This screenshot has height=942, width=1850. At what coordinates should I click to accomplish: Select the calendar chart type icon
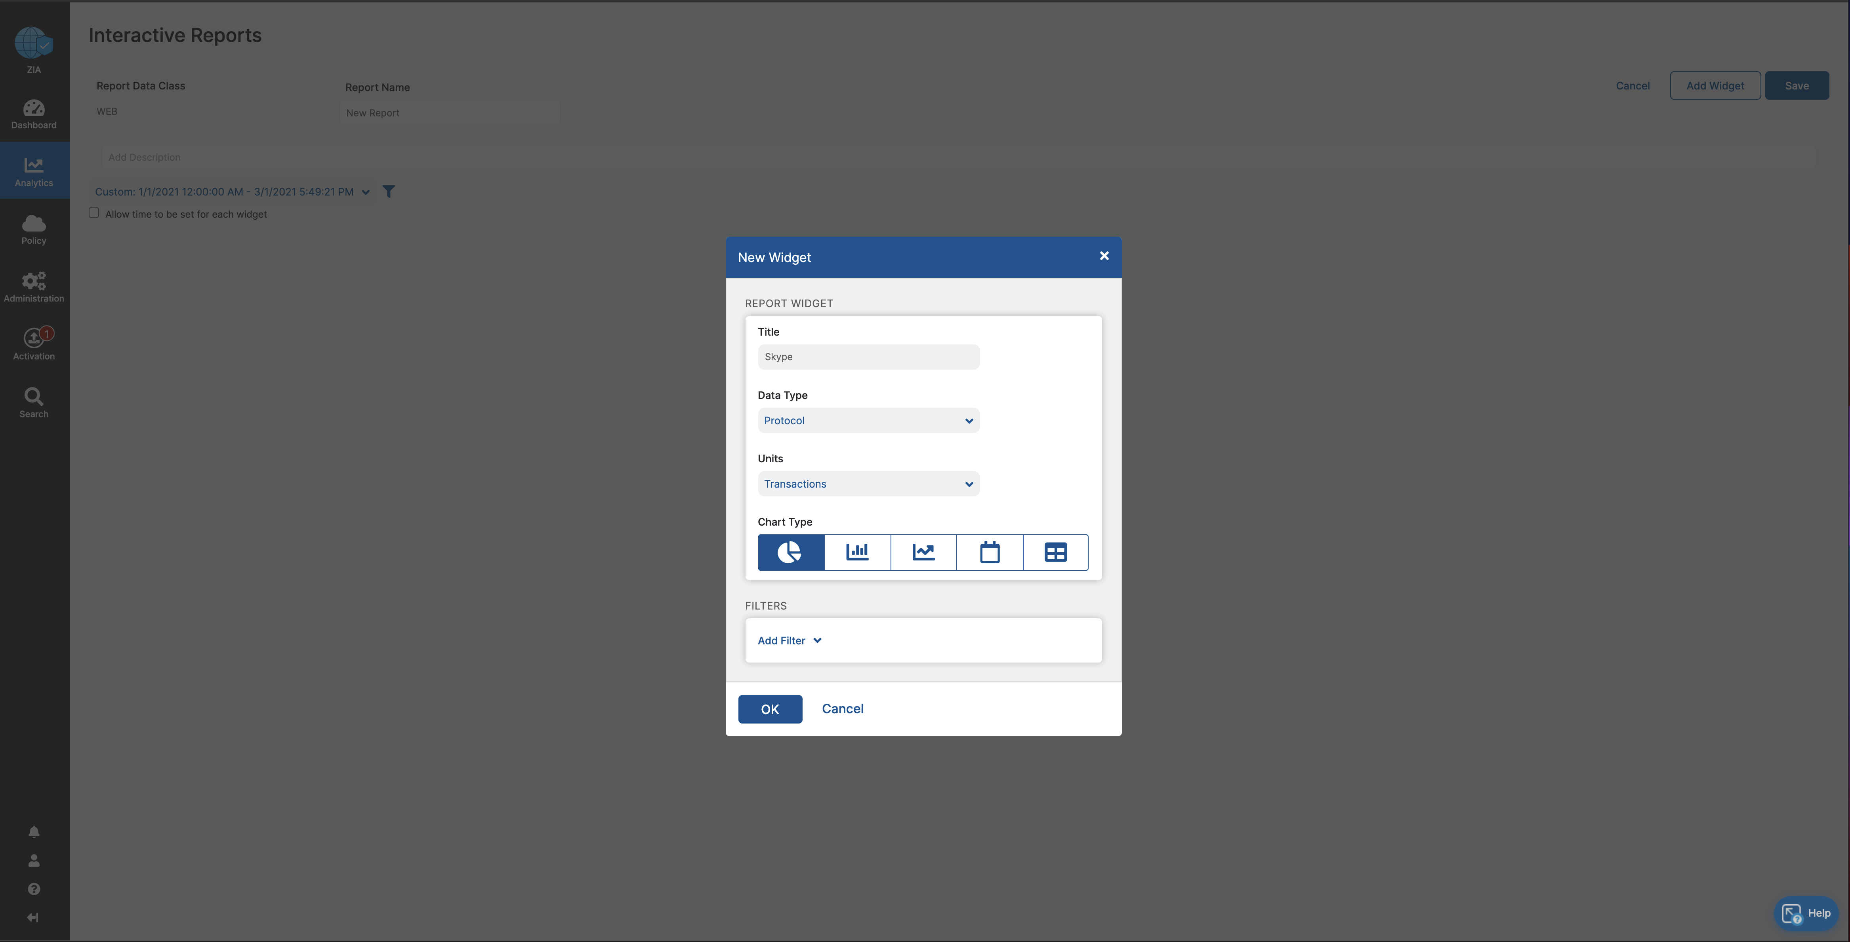click(989, 552)
